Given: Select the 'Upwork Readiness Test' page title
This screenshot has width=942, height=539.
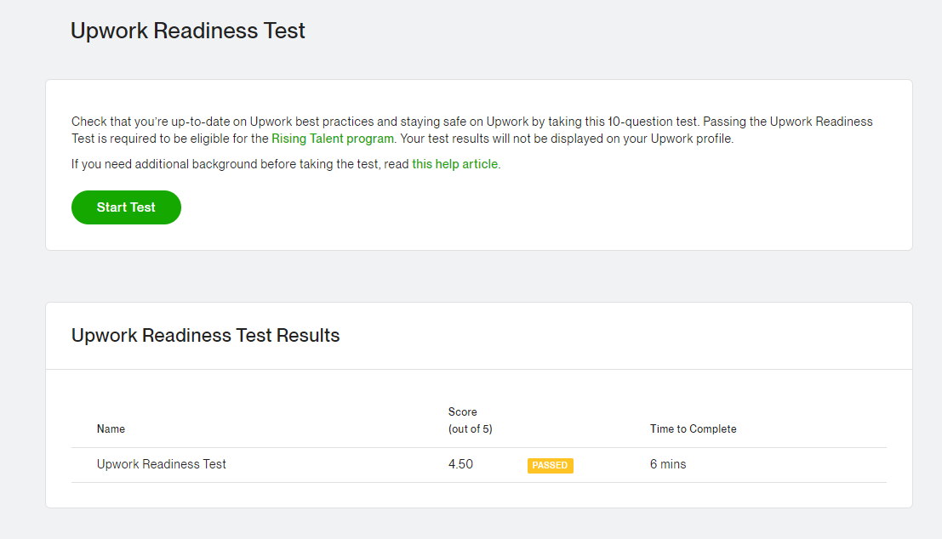Looking at the screenshot, I should coord(188,31).
